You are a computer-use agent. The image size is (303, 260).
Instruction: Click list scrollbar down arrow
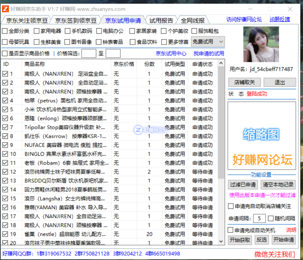[221, 241]
